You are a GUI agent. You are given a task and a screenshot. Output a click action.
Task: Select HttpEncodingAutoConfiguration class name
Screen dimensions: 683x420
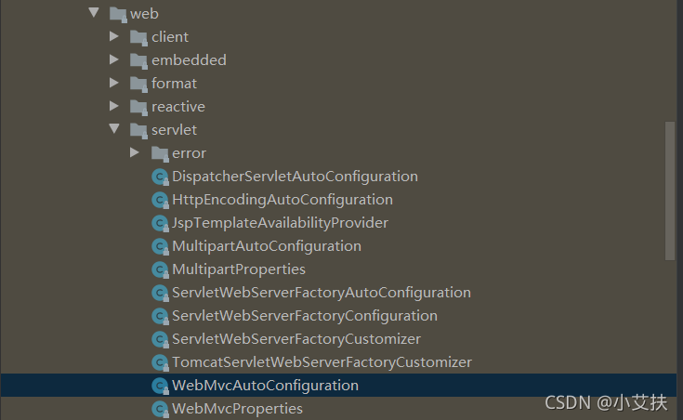282,200
